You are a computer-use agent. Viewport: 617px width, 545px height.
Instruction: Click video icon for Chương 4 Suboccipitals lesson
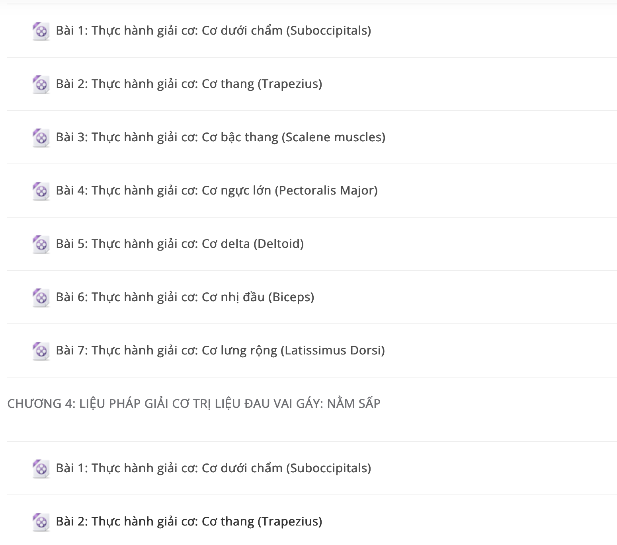coord(41,469)
